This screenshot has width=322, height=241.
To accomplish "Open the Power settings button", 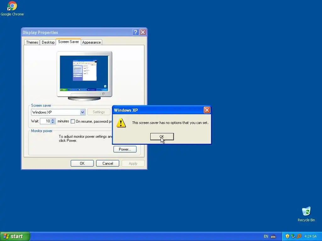I will [x=125, y=149].
